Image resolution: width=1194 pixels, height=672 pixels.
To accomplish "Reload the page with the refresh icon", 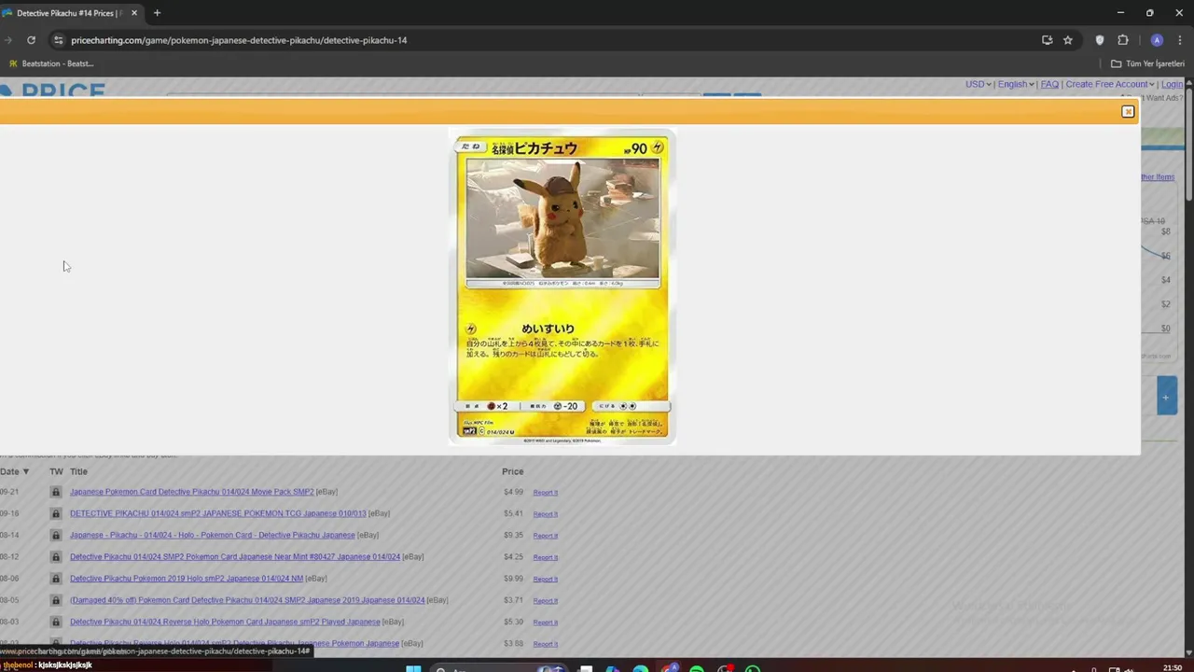I will (x=31, y=40).
